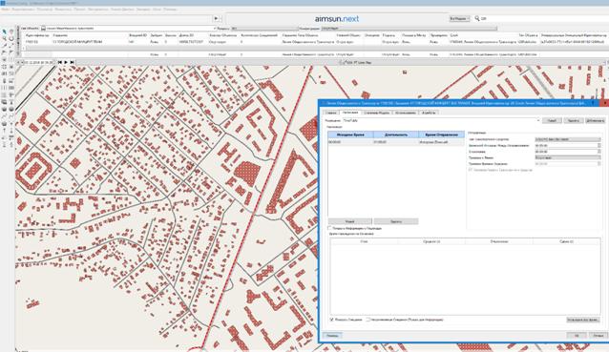Screen dimensions: 609x352
Task: Switch to the 'Атрибуты' tab in dialog
Action: click(x=429, y=113)
